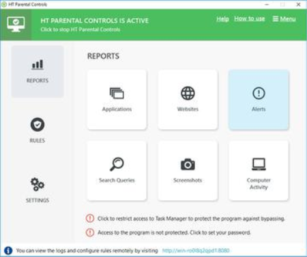Screen dimensions: 307x257
Task: Open the Websites globe icon
Action: [x=188, y=93]
